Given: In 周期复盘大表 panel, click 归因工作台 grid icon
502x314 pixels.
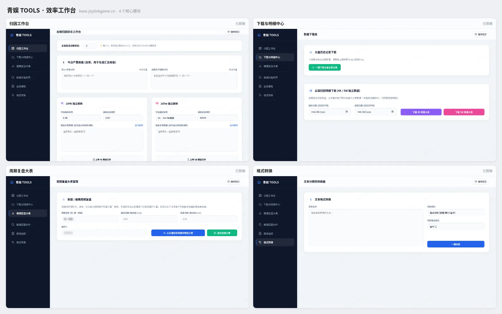Looking at the screenshot, I should coord(13,196).
